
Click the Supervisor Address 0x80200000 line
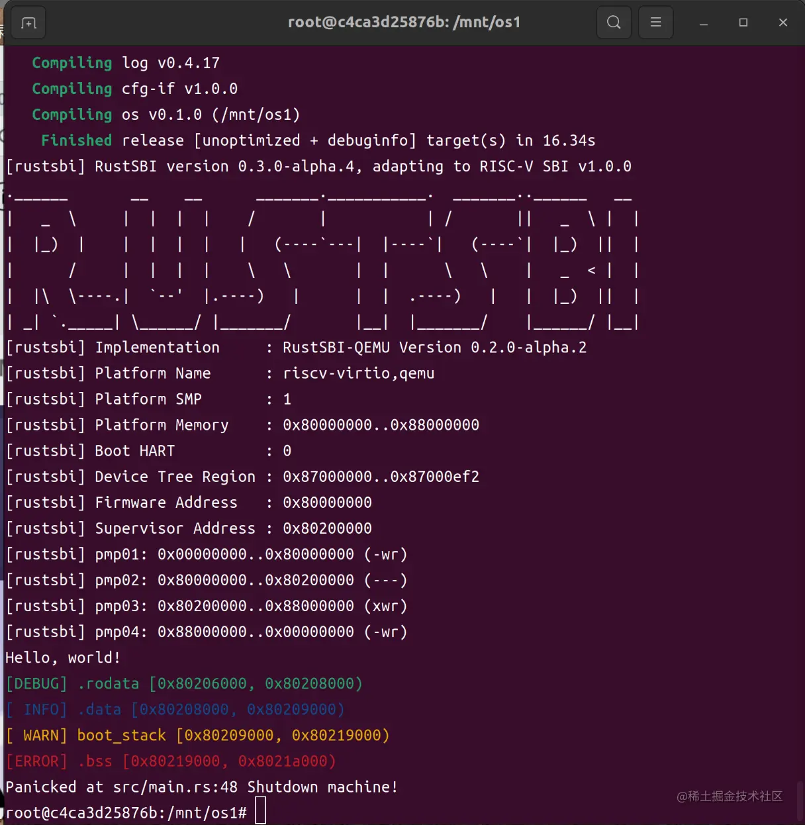click(189, 528)
